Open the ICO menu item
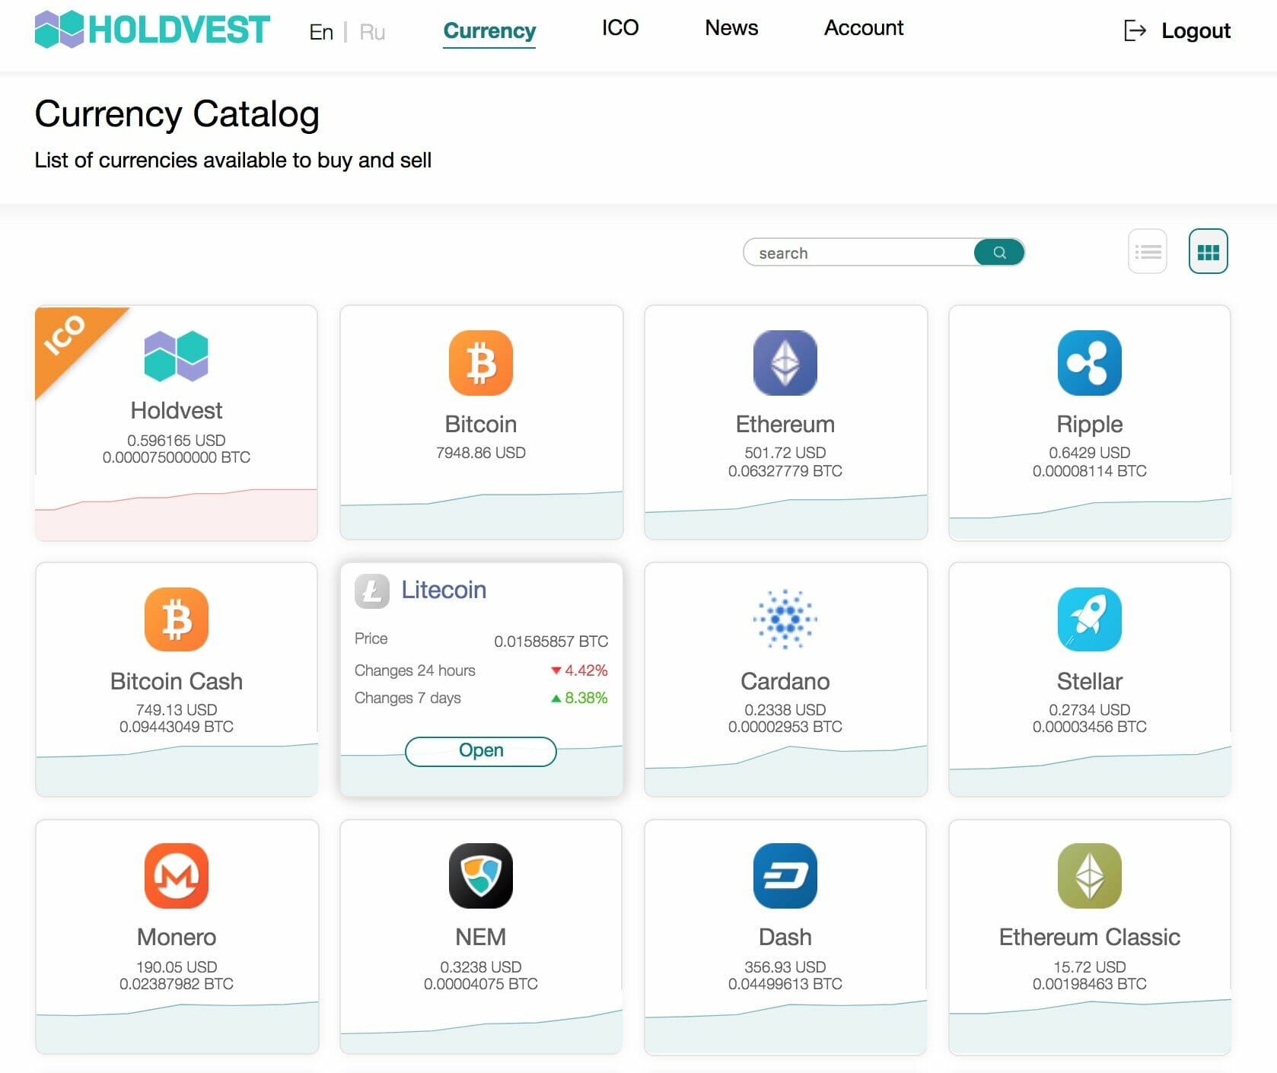Screen dimensions: 1277x1073 tap(619, 29)
